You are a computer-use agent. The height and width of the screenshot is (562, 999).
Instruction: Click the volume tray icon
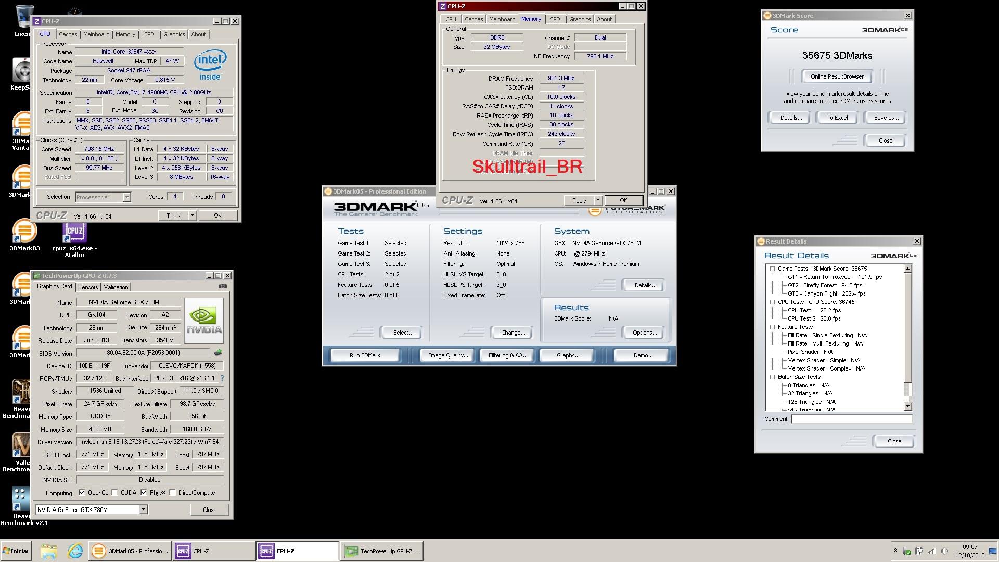coord(944,551)
